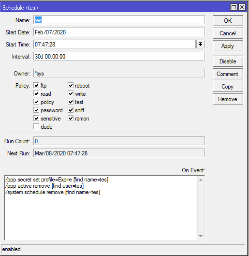Toggle the sniff policy checkbox
The height and width of the screenshot is (256, 249).
pyautogui.click(x=71, y=110)
